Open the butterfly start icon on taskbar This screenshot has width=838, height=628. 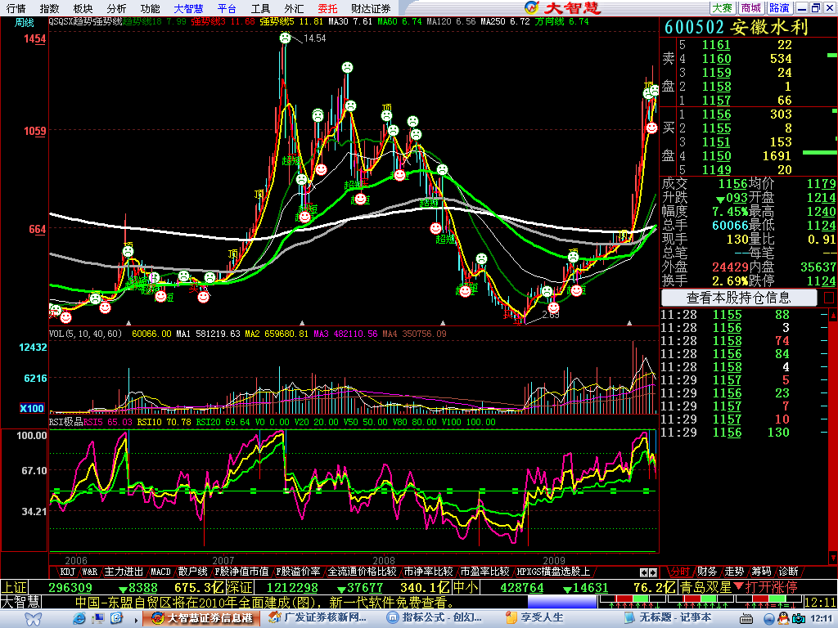(33, 618)
